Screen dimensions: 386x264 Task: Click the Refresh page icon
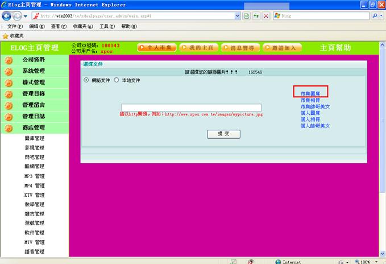click(256, 16)
